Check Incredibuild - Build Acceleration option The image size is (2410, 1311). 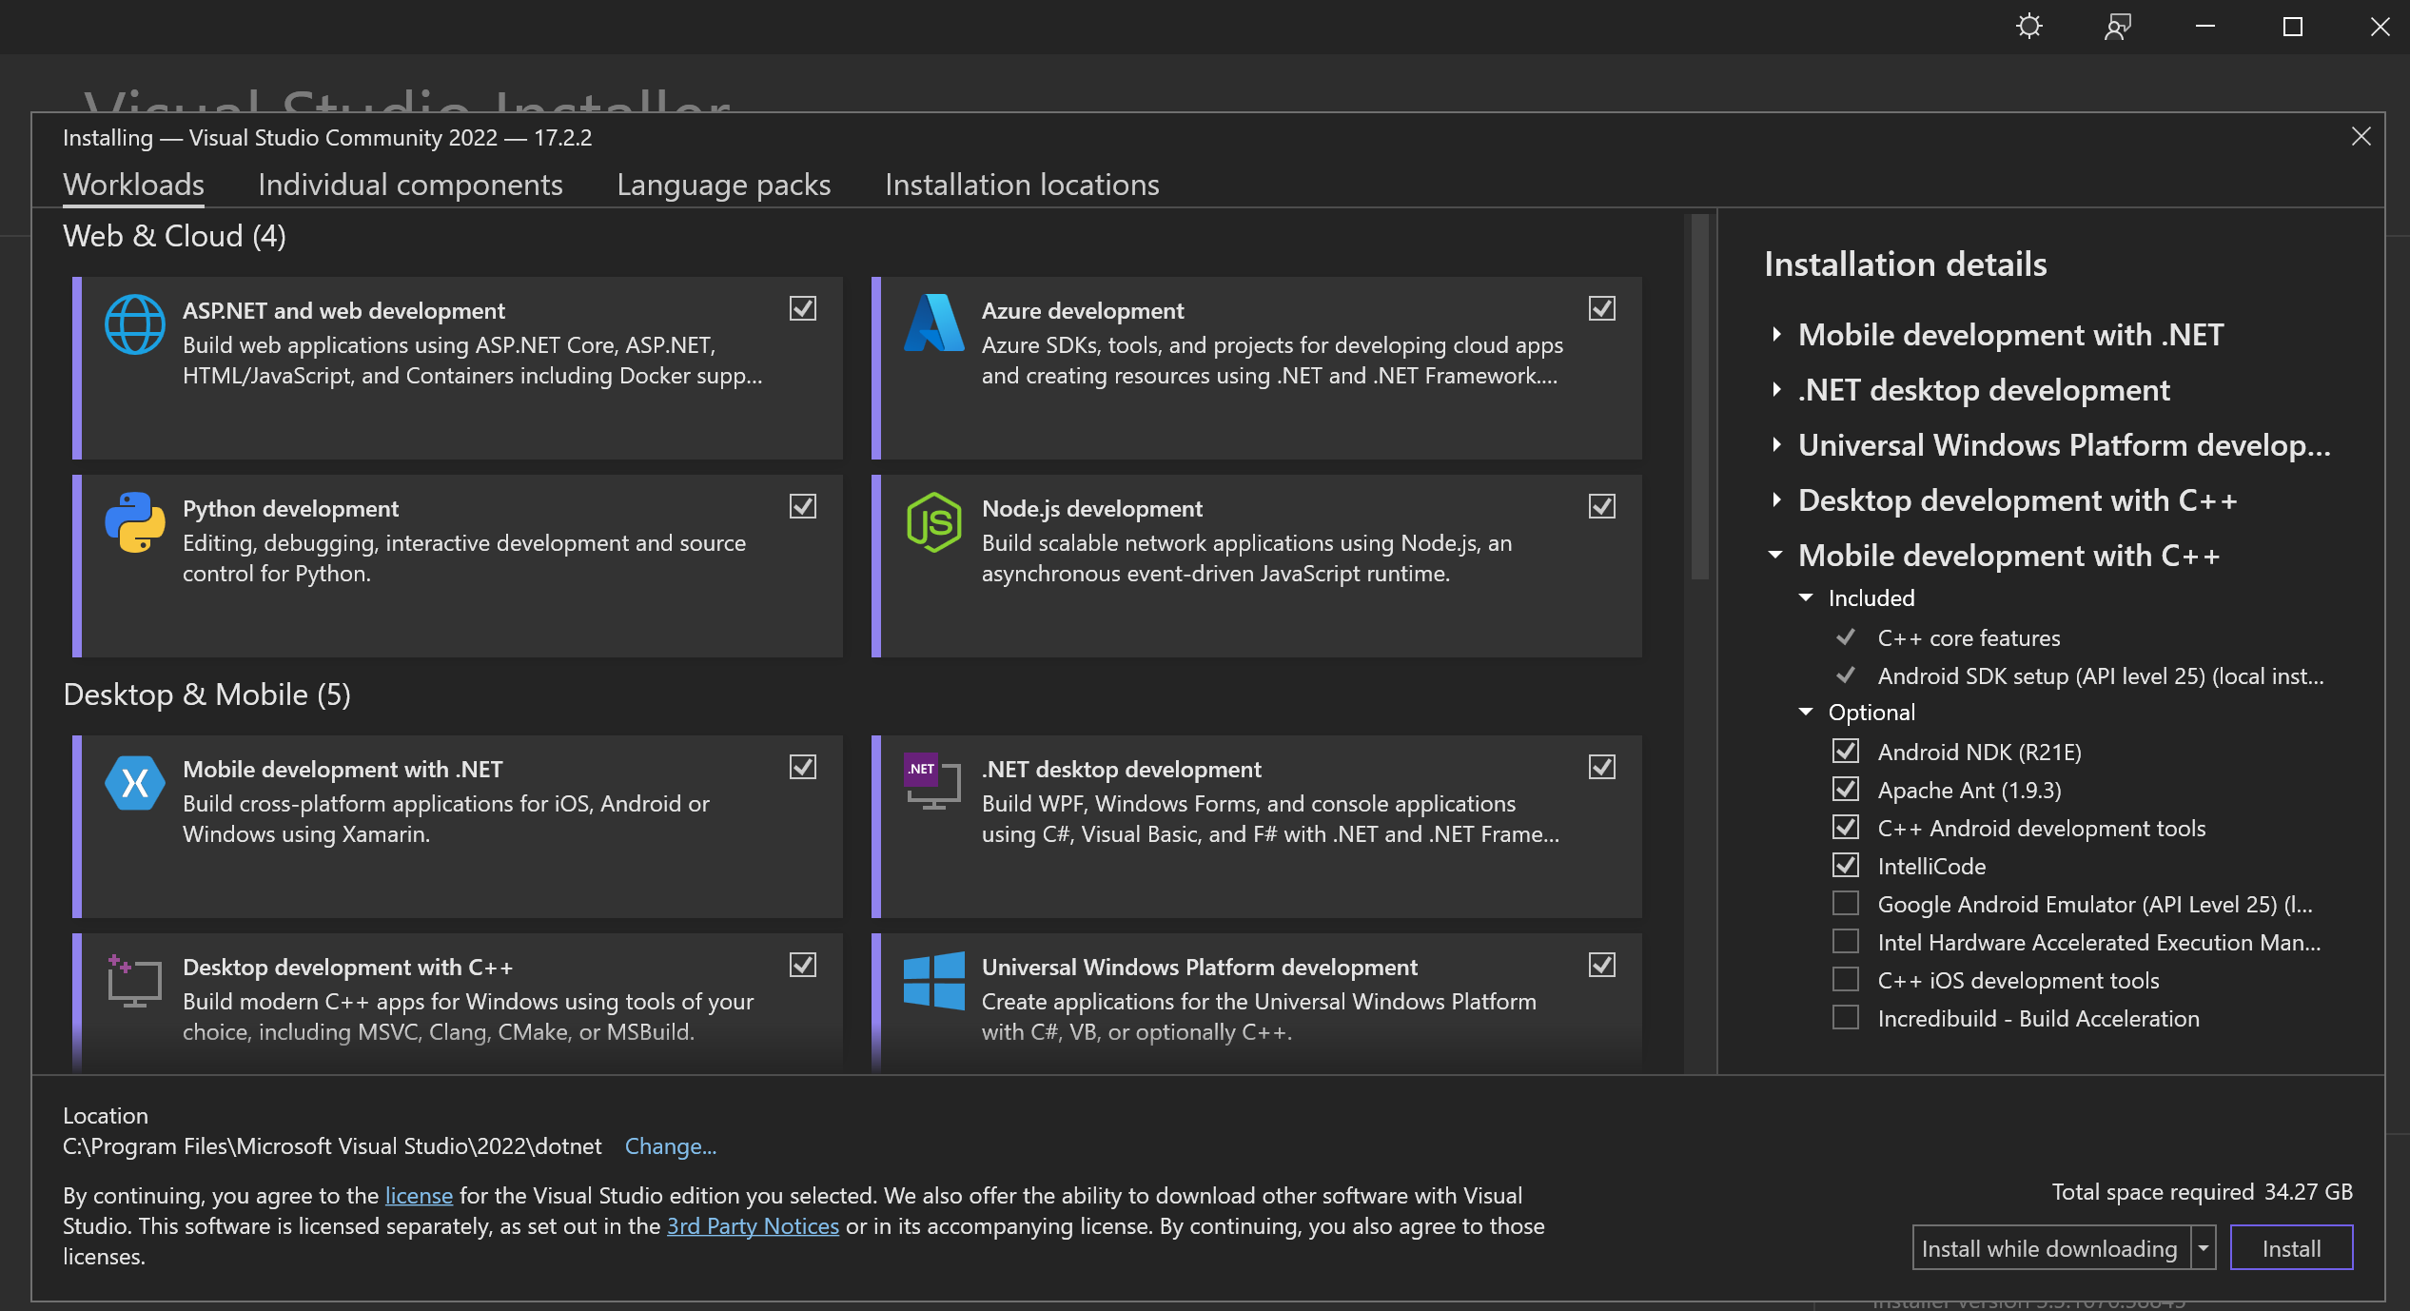pyautogui.click(x=1846, y=1018)
